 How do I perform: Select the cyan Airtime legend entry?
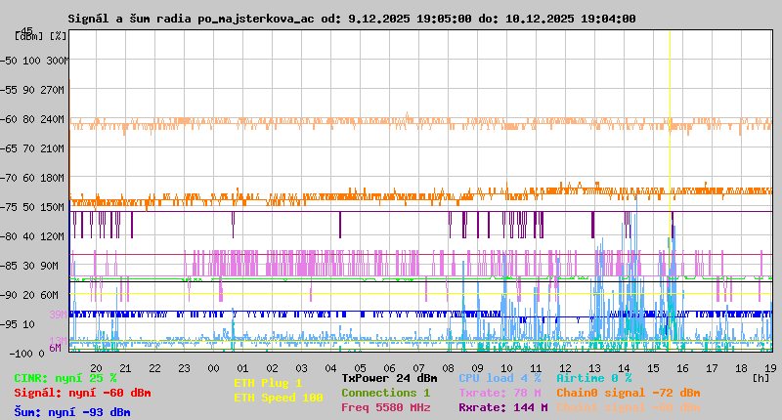point(593,378)
